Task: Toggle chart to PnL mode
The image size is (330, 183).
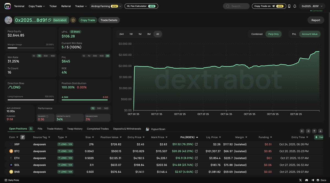Action: point(294,34)
